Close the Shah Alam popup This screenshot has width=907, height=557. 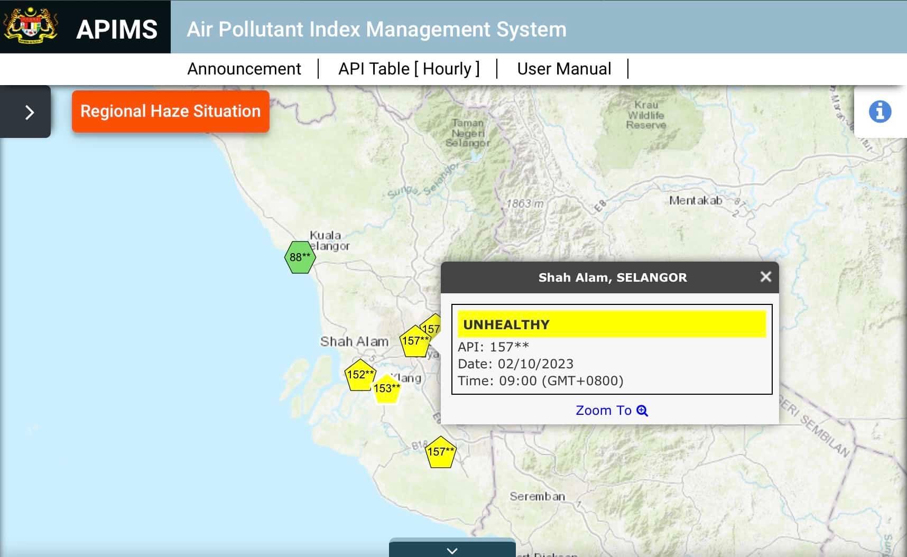pos(765,277)
